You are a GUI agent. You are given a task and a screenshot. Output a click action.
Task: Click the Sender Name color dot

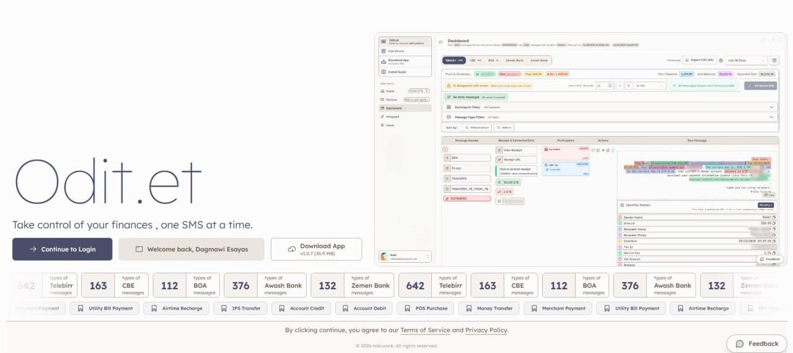(620, 217)
